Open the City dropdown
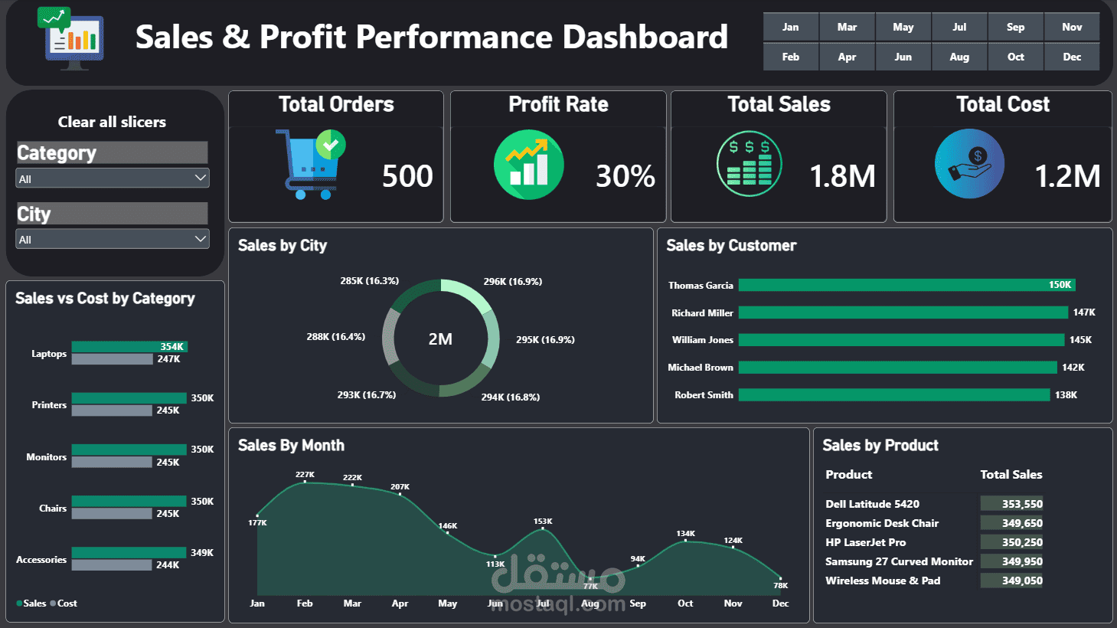The height and width of the screenshot is (628, 1117). pos(113,239)
